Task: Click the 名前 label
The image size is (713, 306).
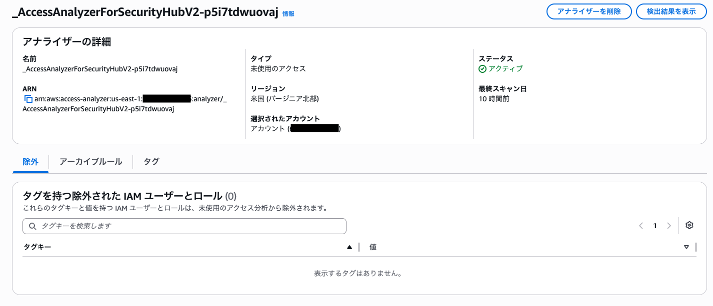Action: point(29,59)
